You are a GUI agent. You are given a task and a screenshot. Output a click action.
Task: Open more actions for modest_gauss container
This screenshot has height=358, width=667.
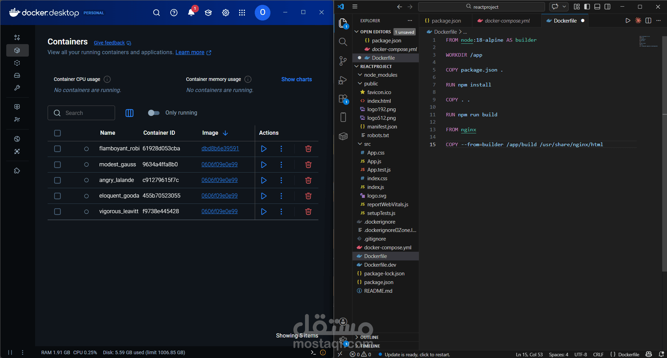[x=281, y=165]
